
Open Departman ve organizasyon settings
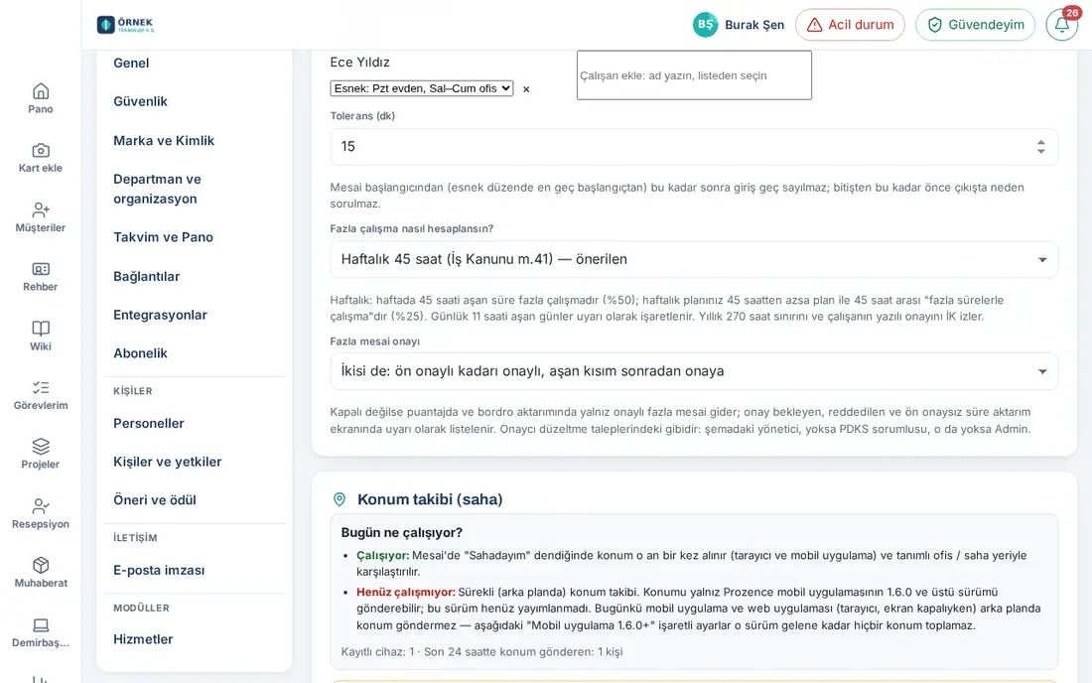157,189
